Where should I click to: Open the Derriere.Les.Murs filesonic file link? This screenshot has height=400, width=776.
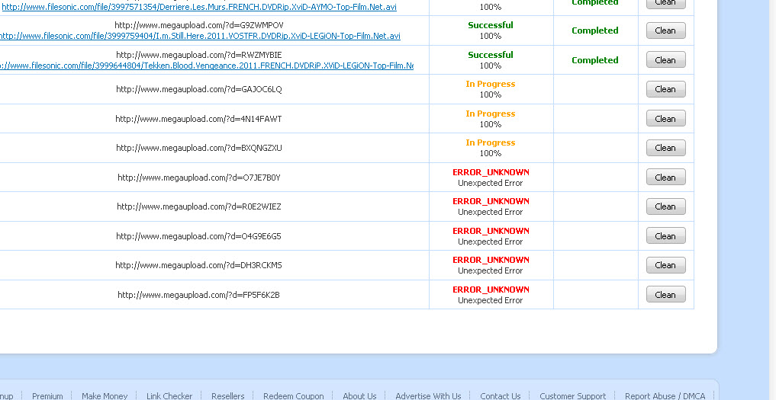click(x=199, y=8)
